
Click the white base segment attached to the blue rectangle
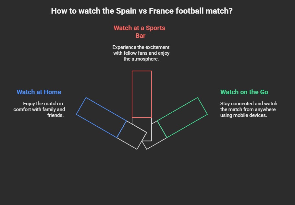132,135
